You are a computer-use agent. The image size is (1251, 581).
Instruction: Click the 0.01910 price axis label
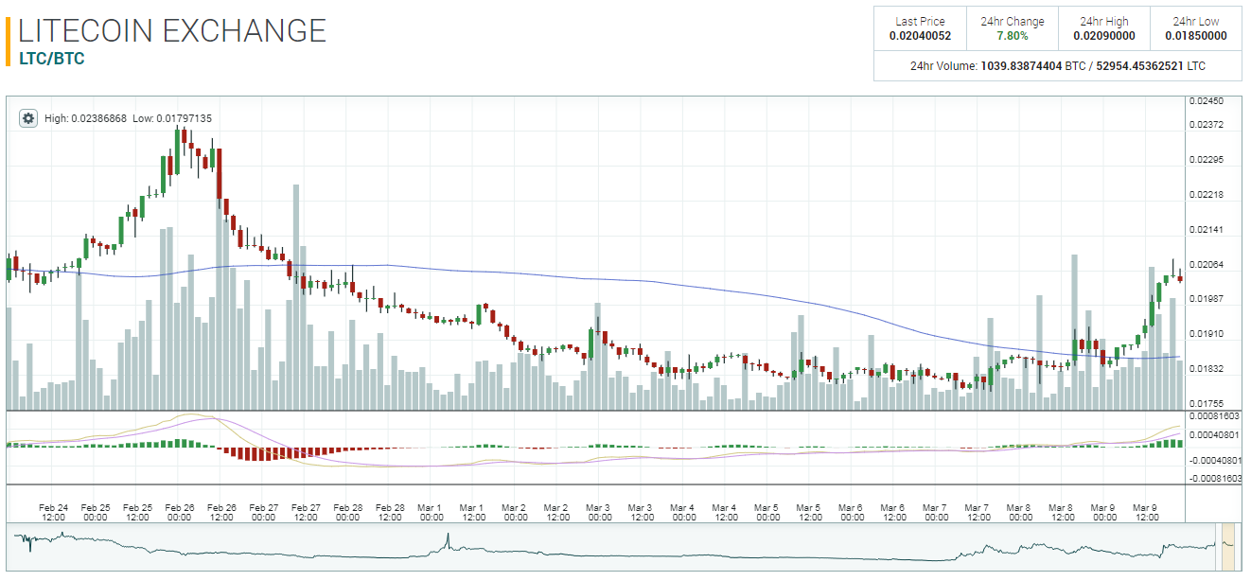click(x=1206, y=334)
